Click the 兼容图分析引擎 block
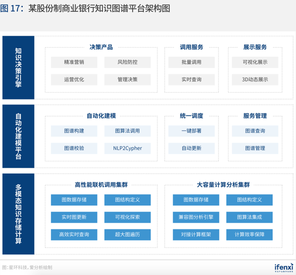The width and height of the screenshot is (296, 275). pos(196,217)
